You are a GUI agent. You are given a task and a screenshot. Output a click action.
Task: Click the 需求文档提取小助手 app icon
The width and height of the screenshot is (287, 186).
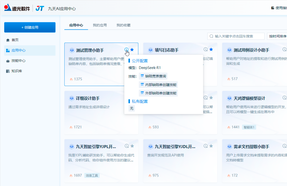click(229, 146)
